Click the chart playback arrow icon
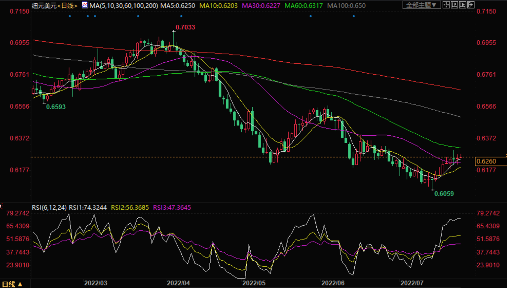Screen dimensions: 507x288 (x=462, y=5)
